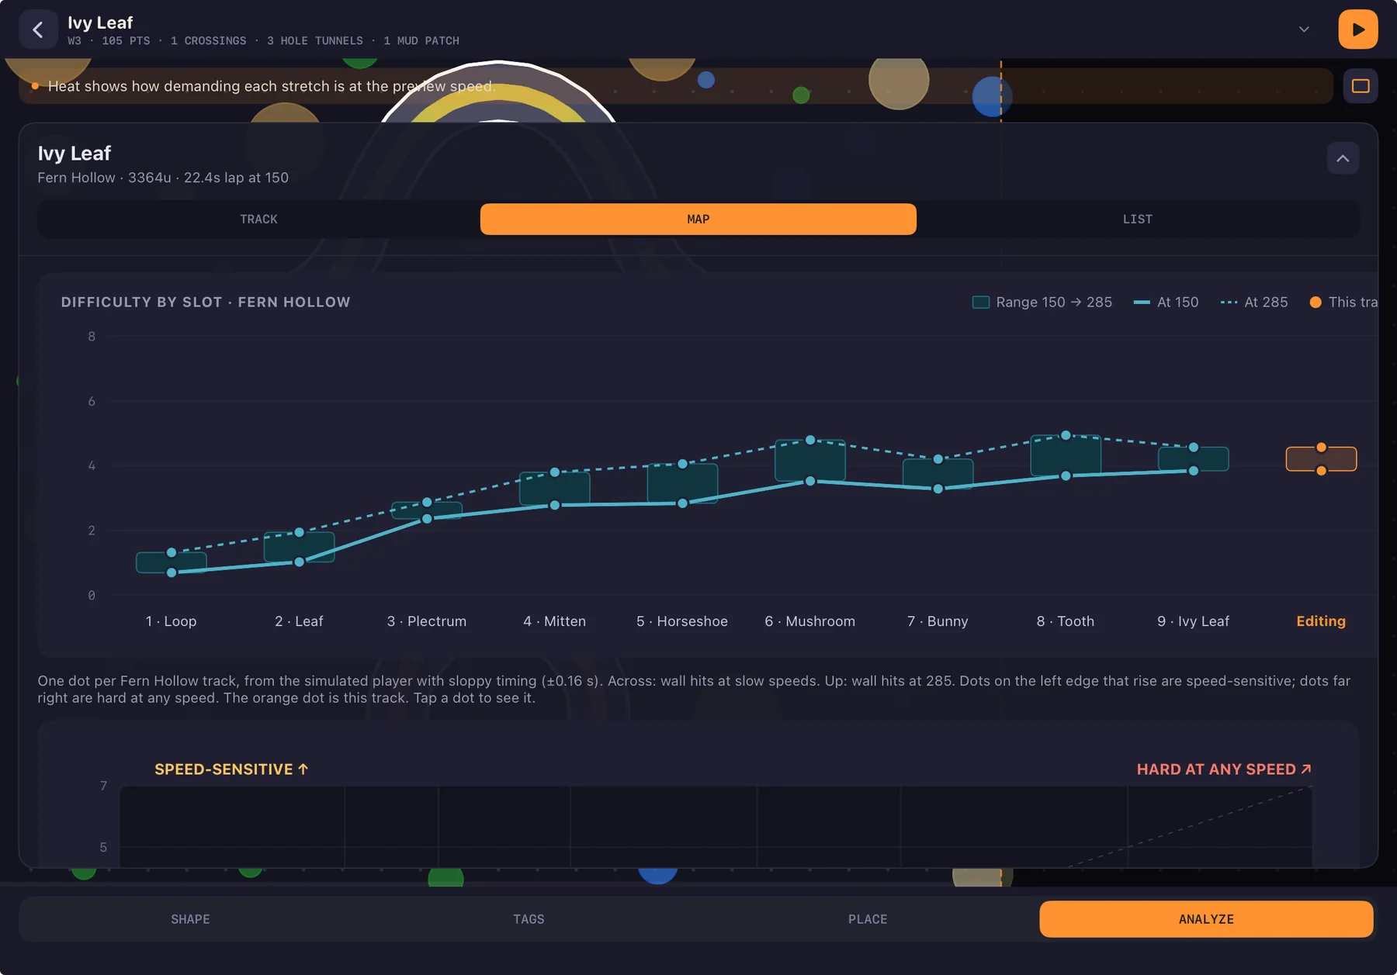The height and width of the screenshot is (975, 1397).
Task: Switch to the LIST tab
Action: click(1137, 220)
